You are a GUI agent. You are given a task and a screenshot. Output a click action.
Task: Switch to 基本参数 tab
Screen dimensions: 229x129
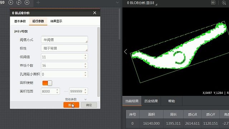pyautogui.click(x=20, y=21)
